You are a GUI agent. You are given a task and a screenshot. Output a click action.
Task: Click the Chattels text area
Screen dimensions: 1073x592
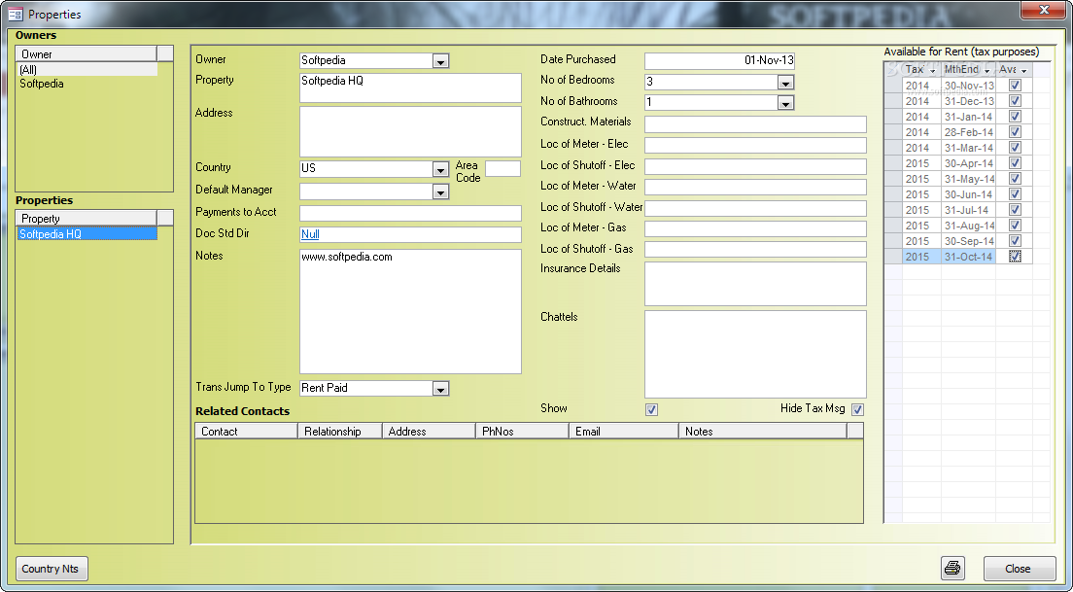pyautogui.click(x=755, y=355)
